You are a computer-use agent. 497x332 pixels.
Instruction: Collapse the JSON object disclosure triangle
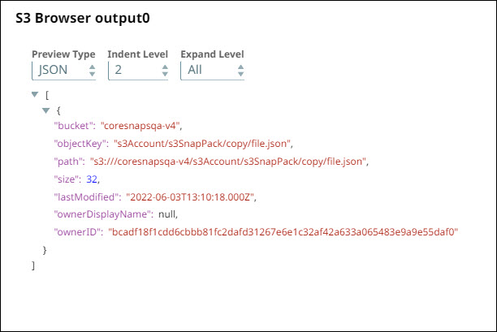pyautogui.click(x=45, y=109)
